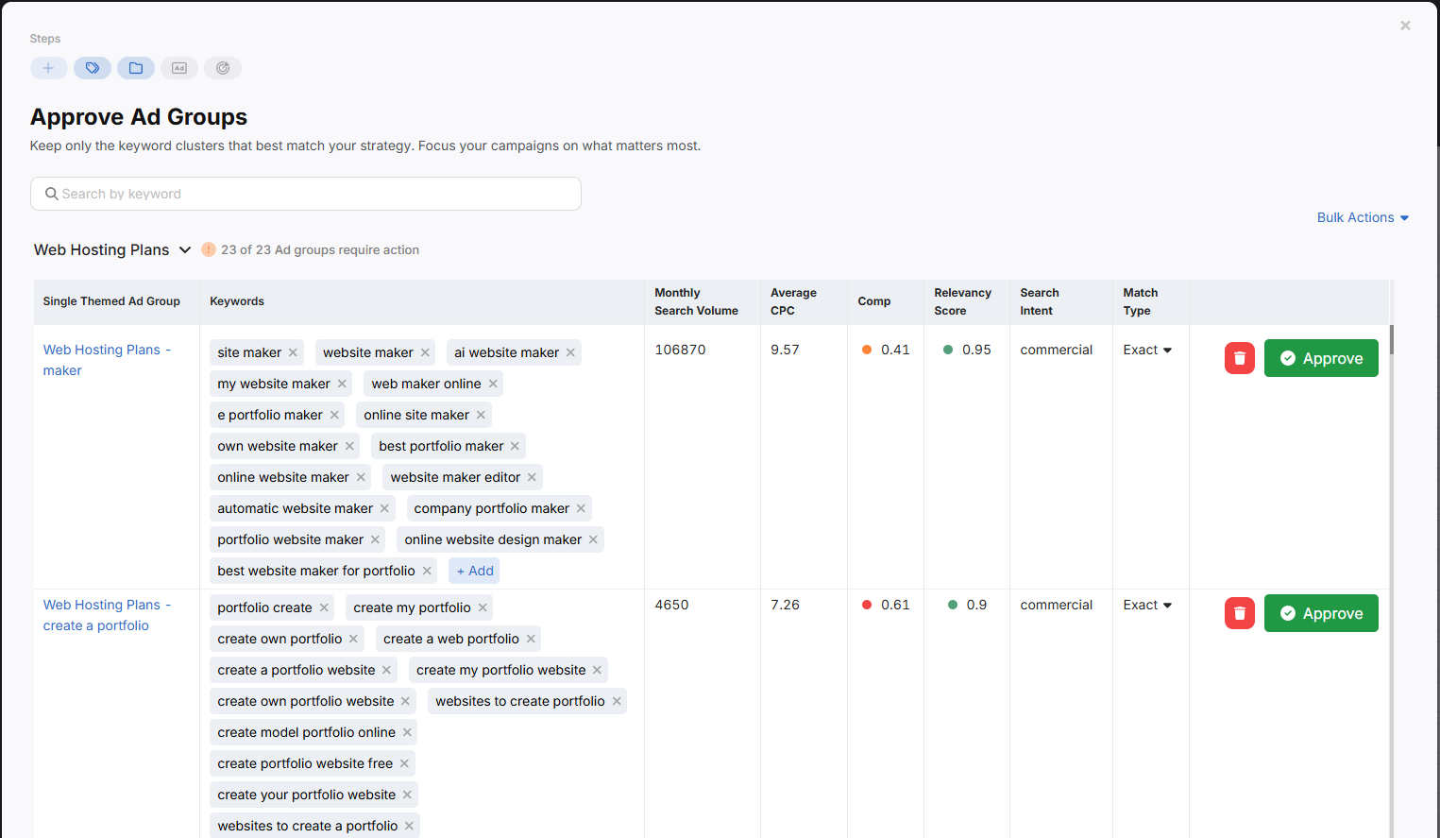Open the Bulk Actions dropdown
Viewport: 1440px width, 838px height.
pyautogui.click(x=1363, y=217)
